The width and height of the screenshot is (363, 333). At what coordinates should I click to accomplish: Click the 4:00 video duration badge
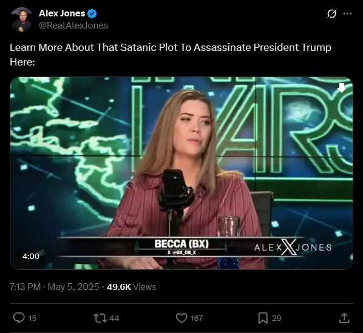tap(31, 256)
